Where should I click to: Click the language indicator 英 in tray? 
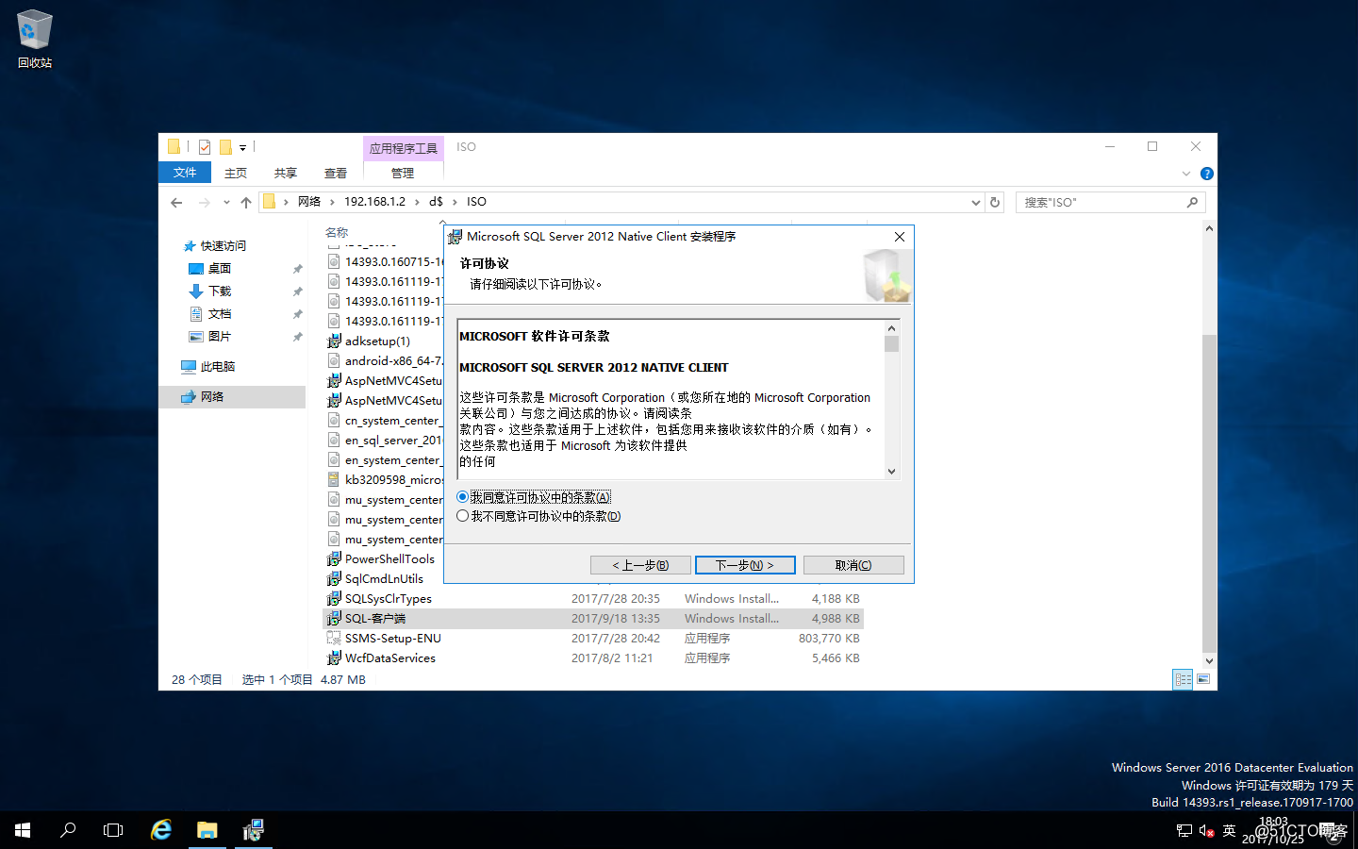click(x=1229, y=830)
